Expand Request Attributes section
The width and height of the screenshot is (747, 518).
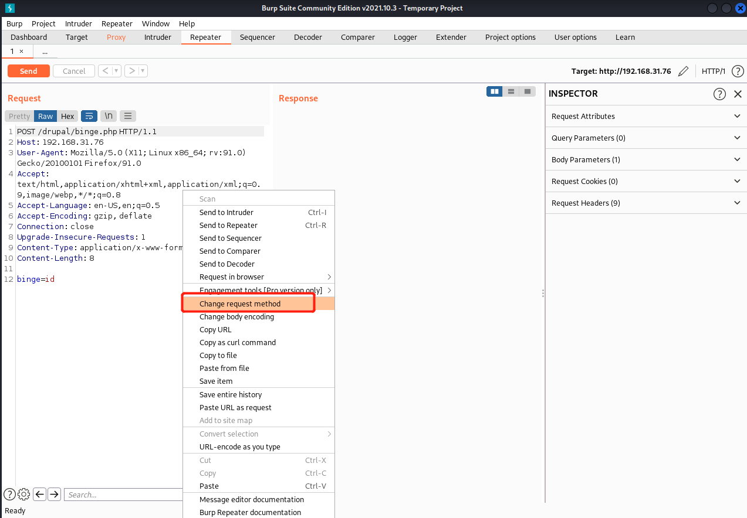coord(646,116)
